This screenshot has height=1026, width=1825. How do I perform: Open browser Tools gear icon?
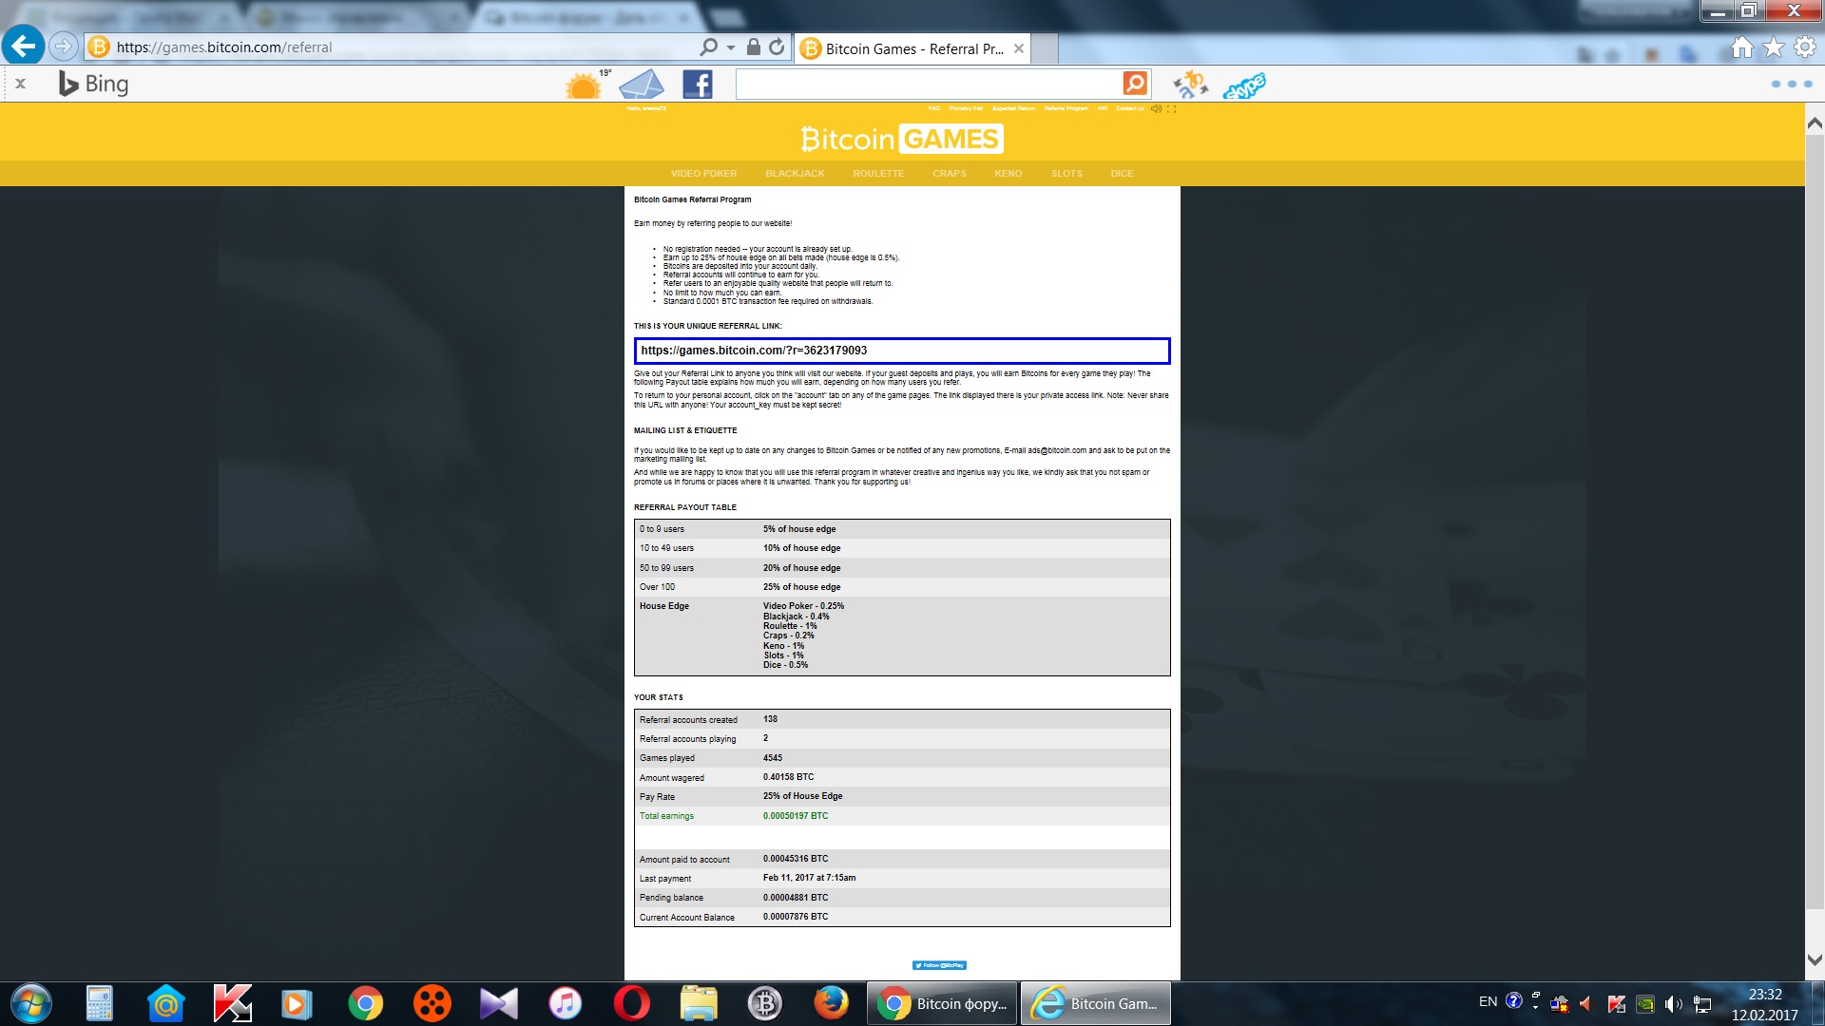click(1804, 47)
